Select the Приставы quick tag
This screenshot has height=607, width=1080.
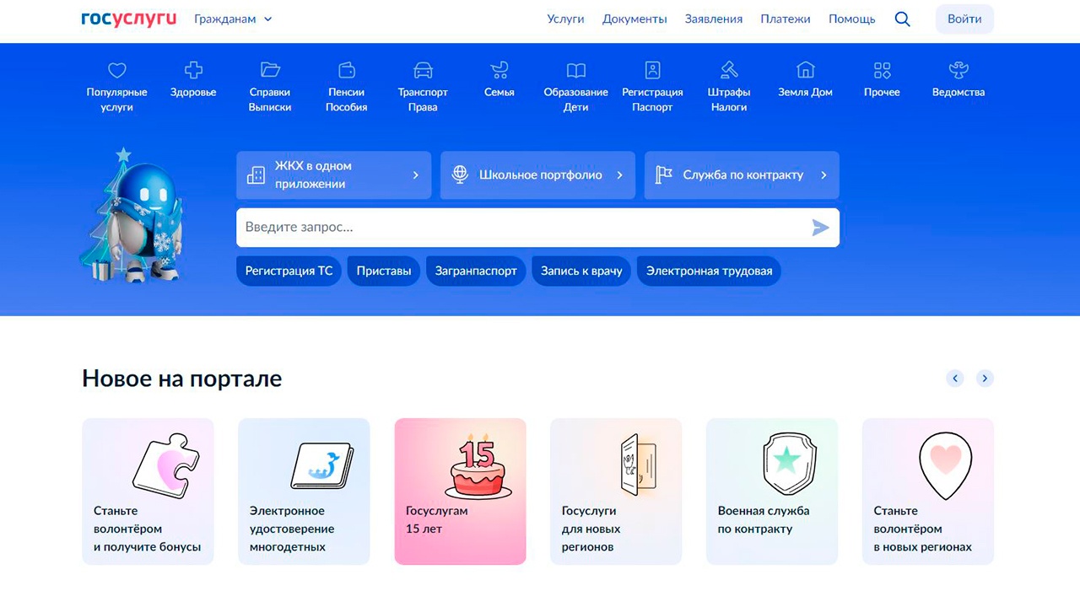pos(384,271)
